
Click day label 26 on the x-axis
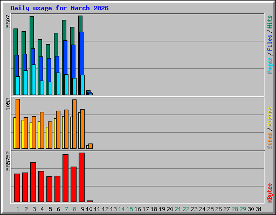pyautogui.click(x=218, y=209)
